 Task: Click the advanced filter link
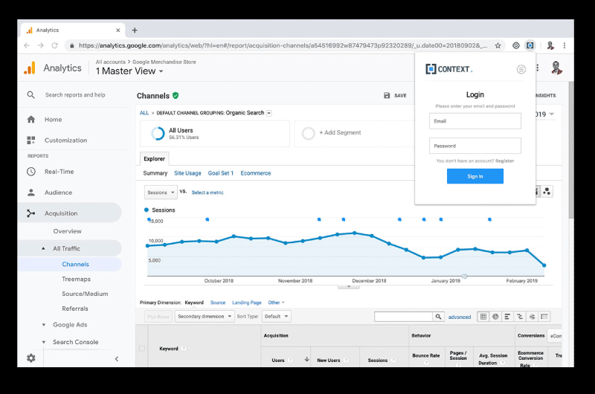point(460,317)
